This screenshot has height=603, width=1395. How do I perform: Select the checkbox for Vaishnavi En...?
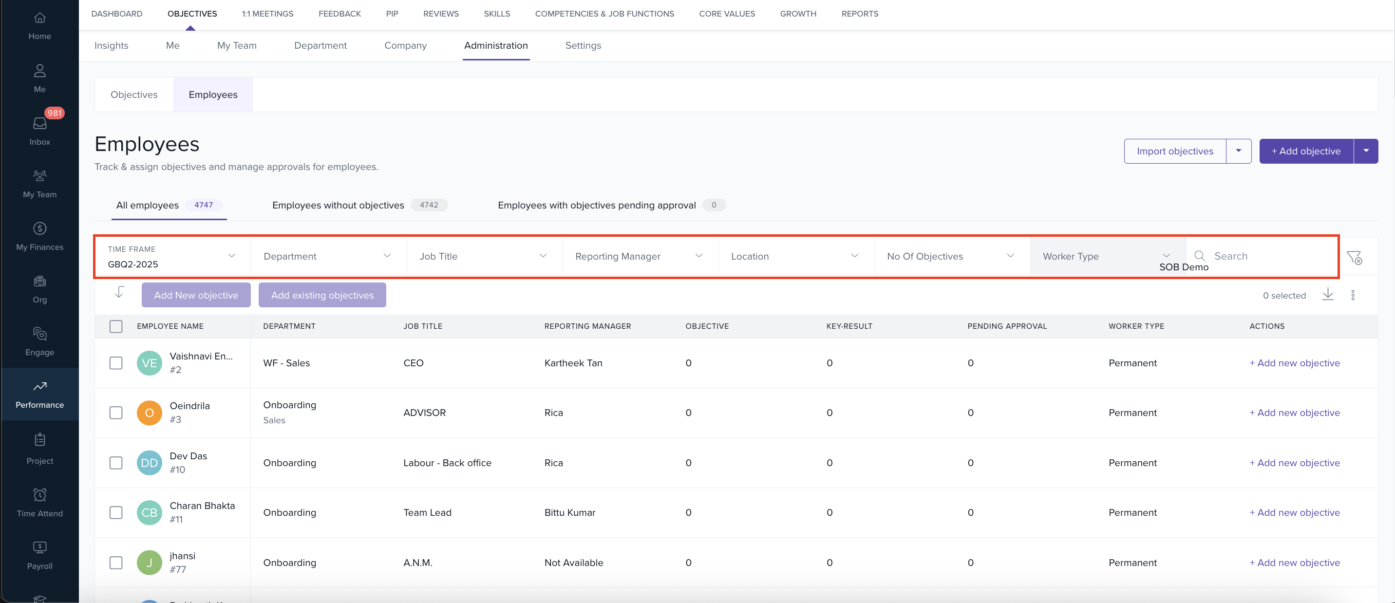116,363
